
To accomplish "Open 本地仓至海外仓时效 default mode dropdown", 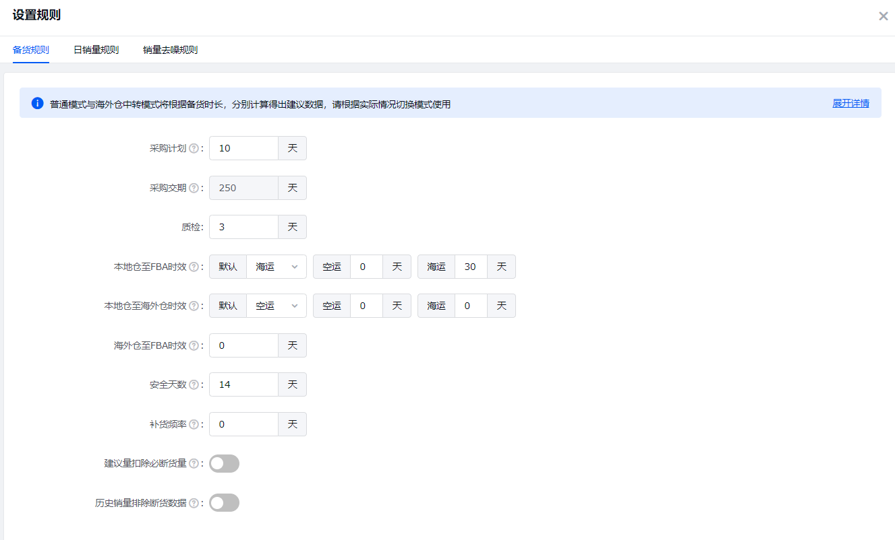I will pyautogui.click(x=277, y=306).
